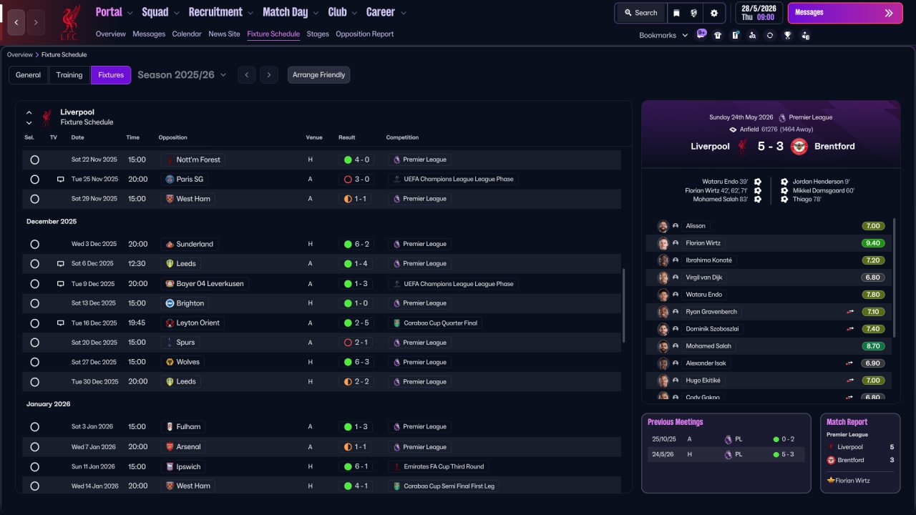Image resolution: width=916 pixels, height=515 pixels.
Task: Click the Liverpool crest in the match summary
Action: (742, 146)
